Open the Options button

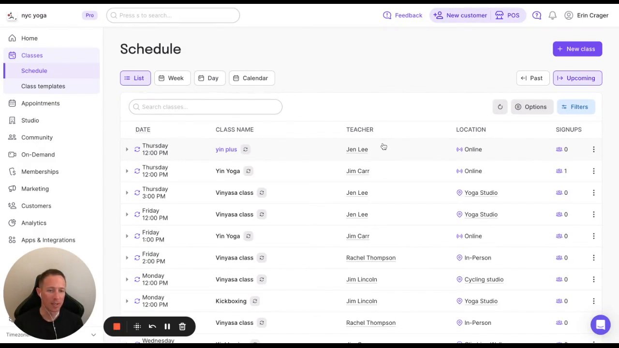click(531, 107)
